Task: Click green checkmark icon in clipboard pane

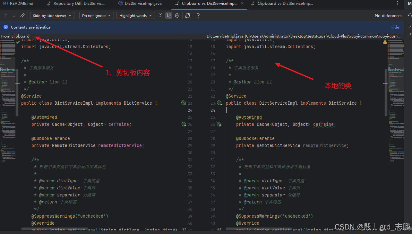Action: tap(18, 42)
